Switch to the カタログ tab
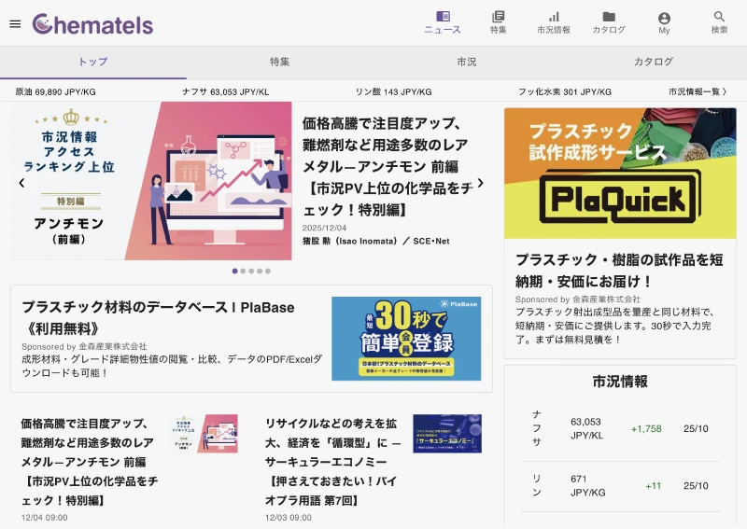Image resolution: width=747 pixels, height=529 pixels. pyautogui.click(x=653, y=62)
